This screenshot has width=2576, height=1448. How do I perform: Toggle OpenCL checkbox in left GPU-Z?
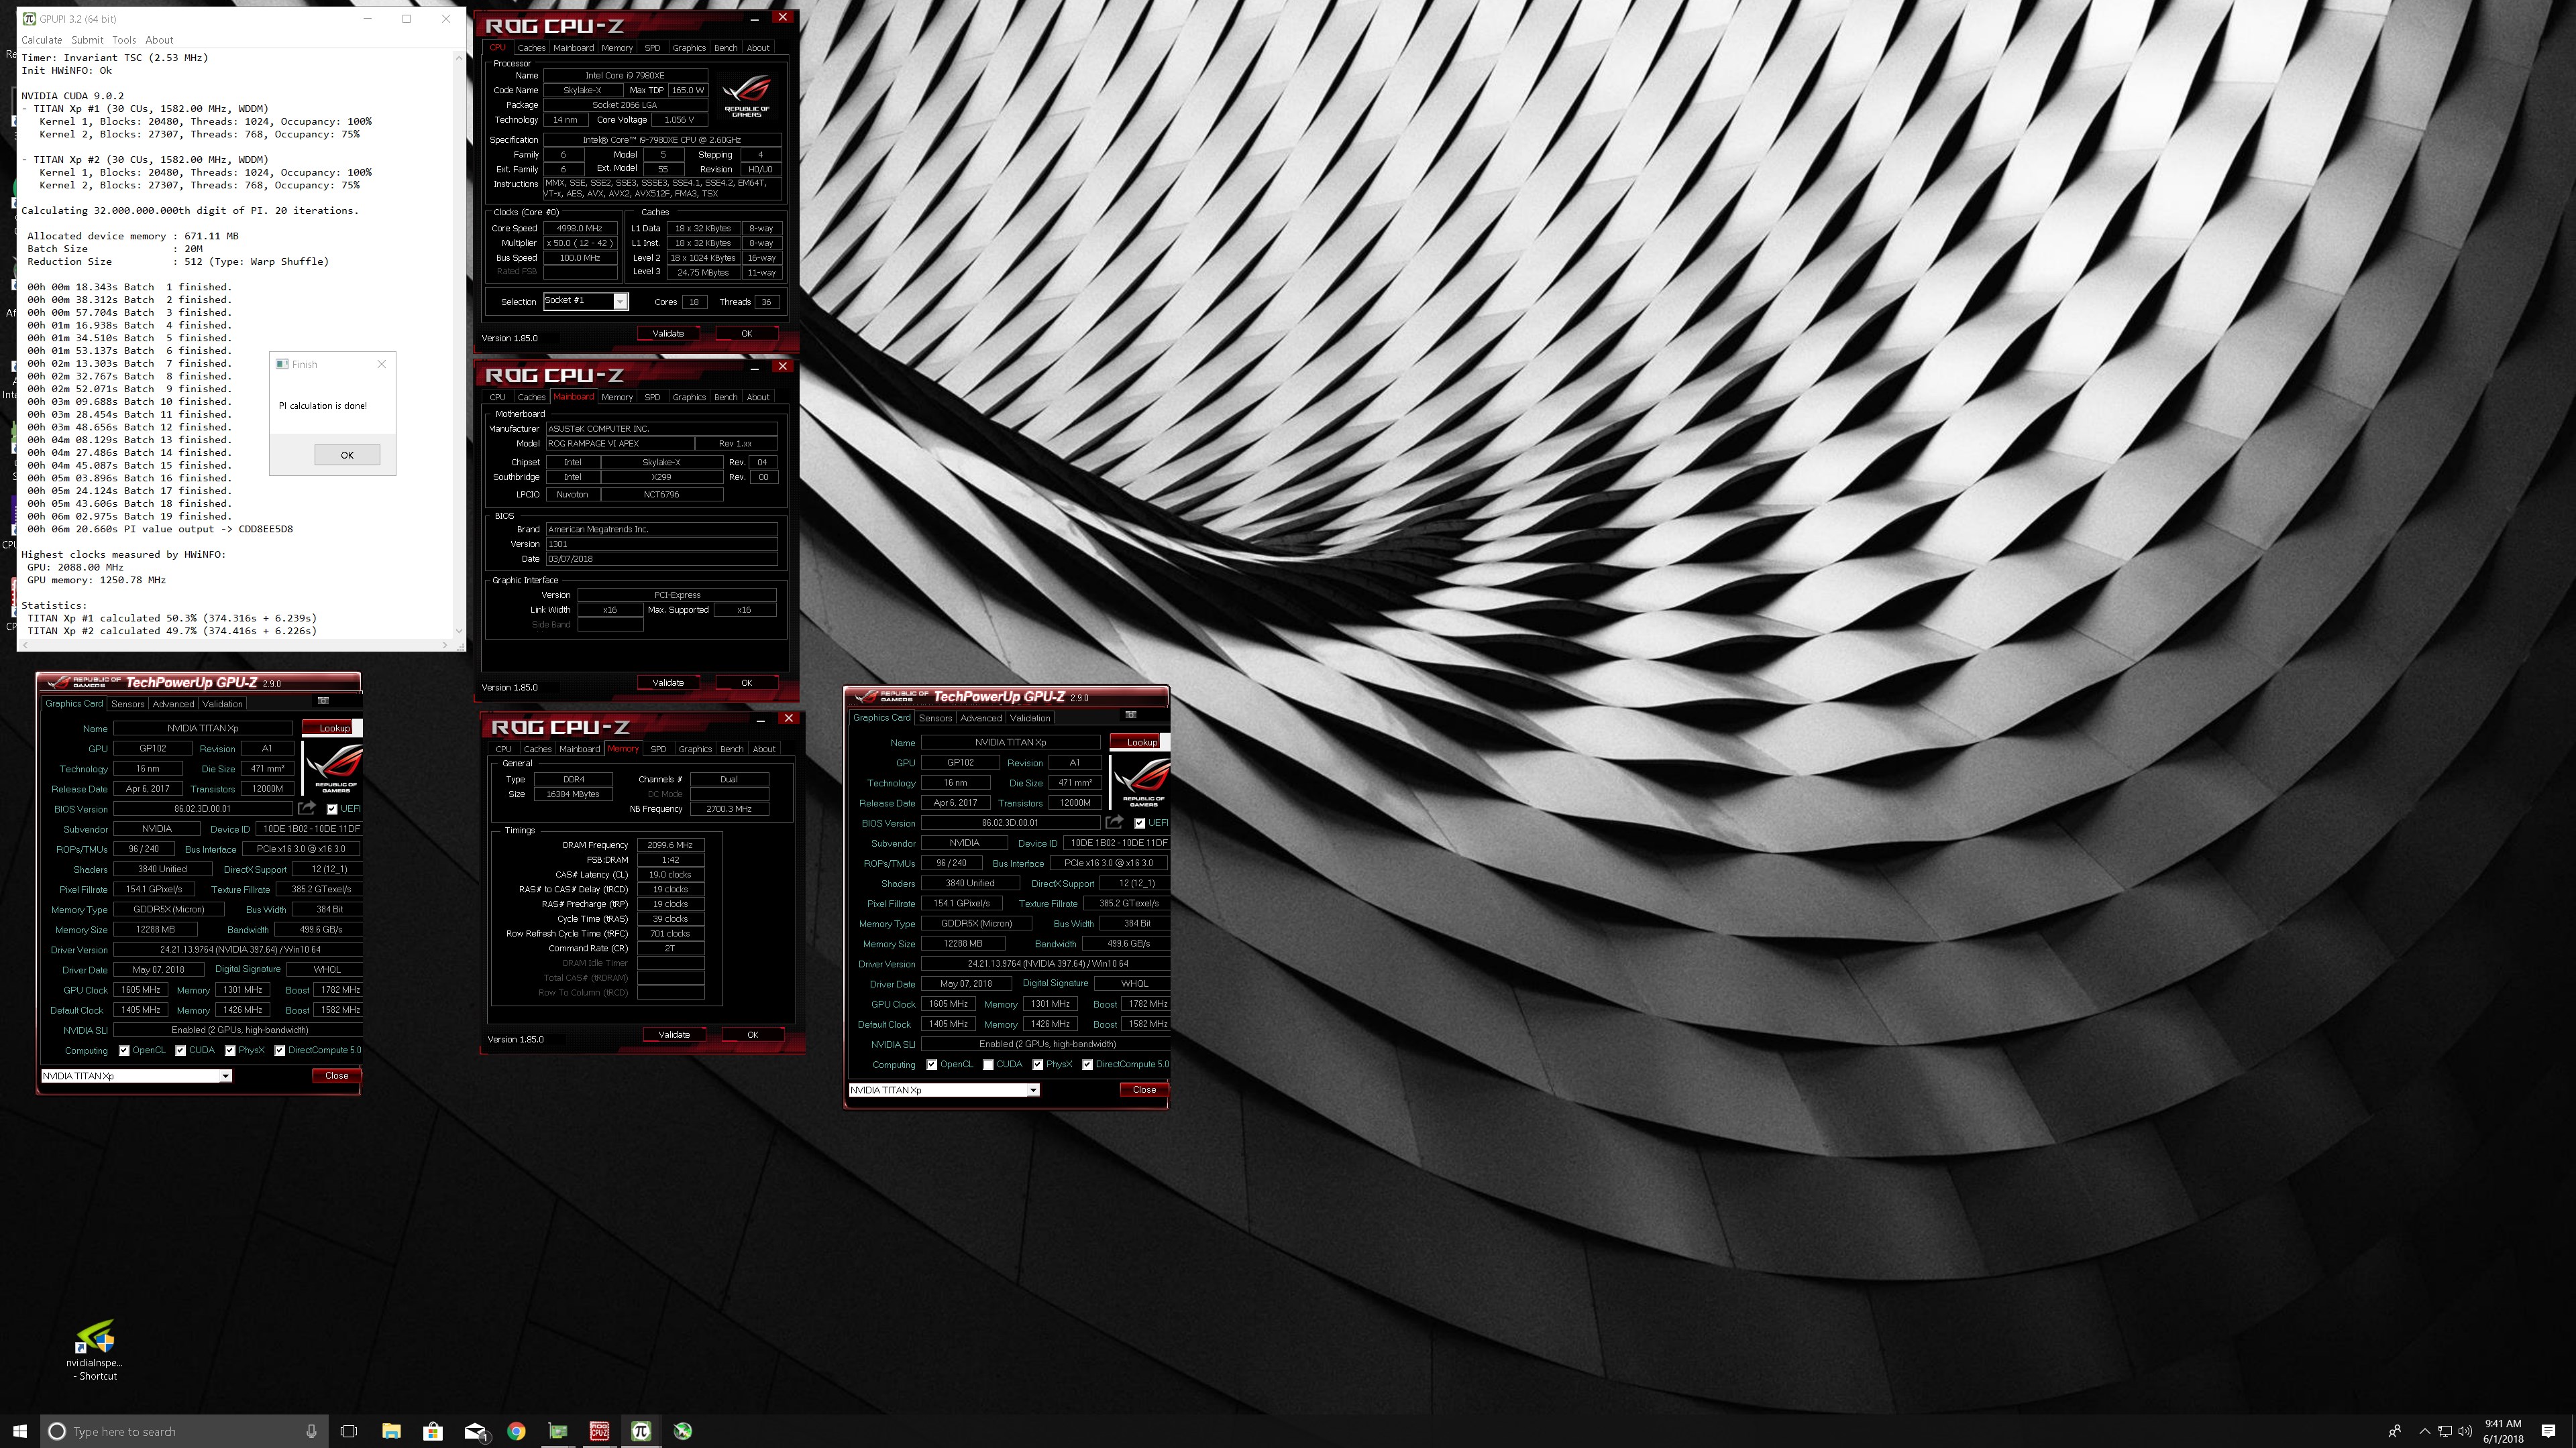pos(124,1050)
